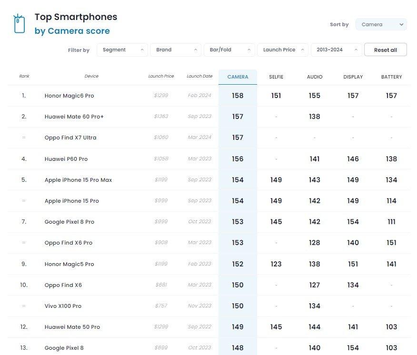Click Huawei Mate 60 Pro+ audio score 138
This screenshot has height=355, width=417.
click(x=314, y=117)
